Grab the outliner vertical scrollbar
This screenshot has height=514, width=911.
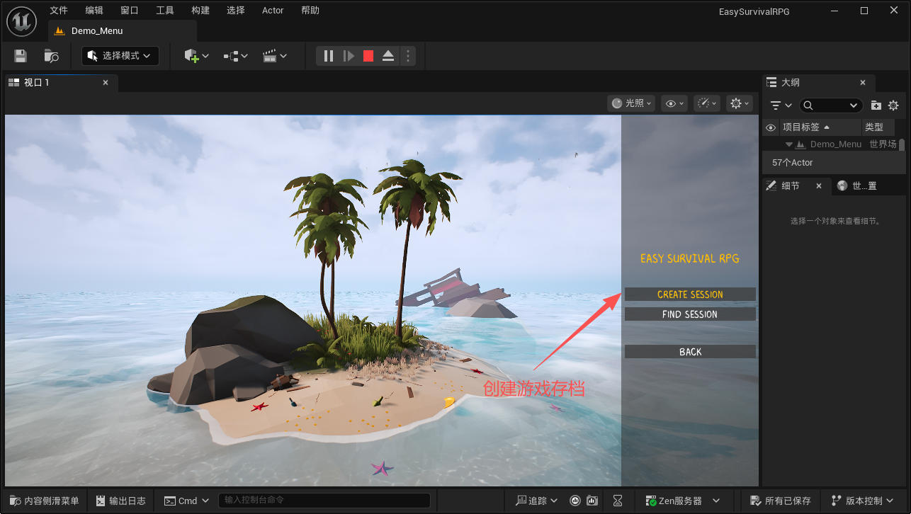pos(902,145)
